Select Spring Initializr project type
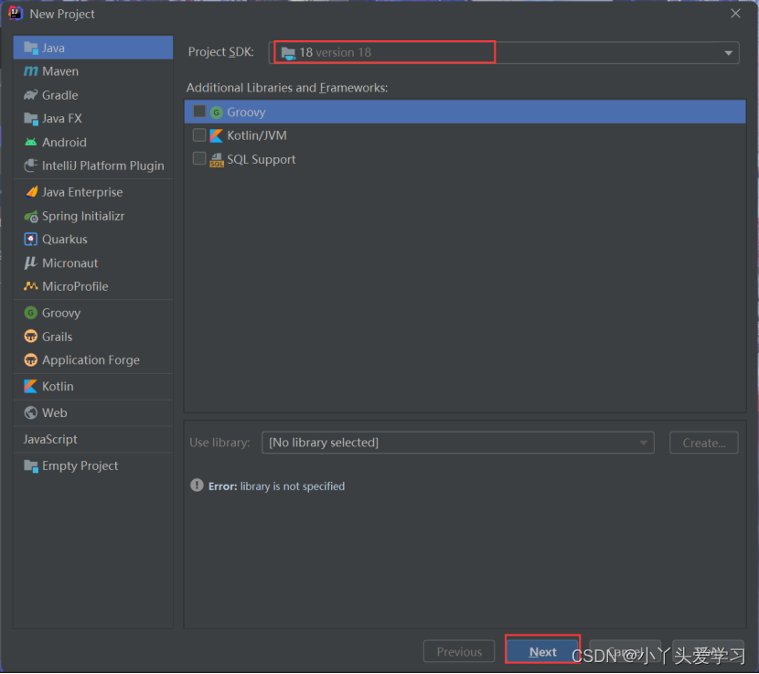Image resolution: width=759 pixels, height=674 pixels. pos(93,216)
